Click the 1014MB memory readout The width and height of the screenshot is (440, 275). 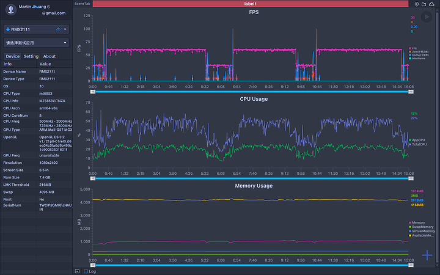coord(417,191)
